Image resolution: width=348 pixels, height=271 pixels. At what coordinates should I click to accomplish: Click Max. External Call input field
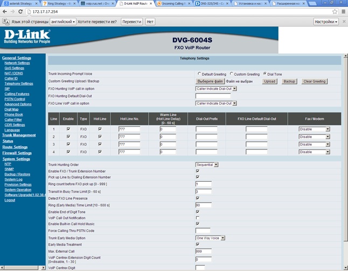(x=204, y=251)
